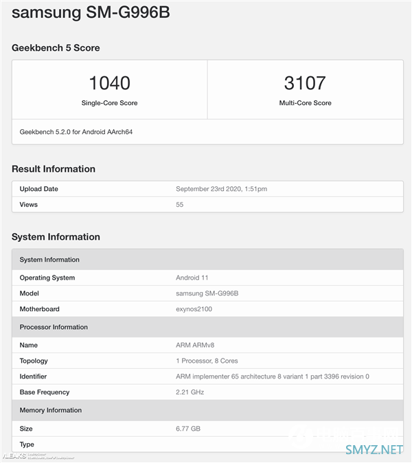Click the Memory Information section header

point(207,410)
